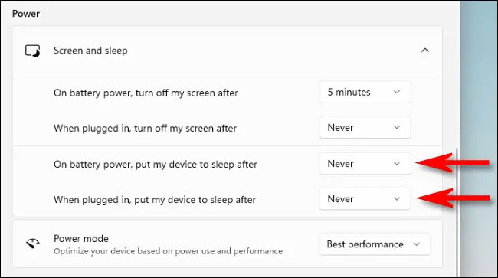Select the Screen and sleep header text
Viewport: 498px width, 278px height.
click(x=90, y=51)
